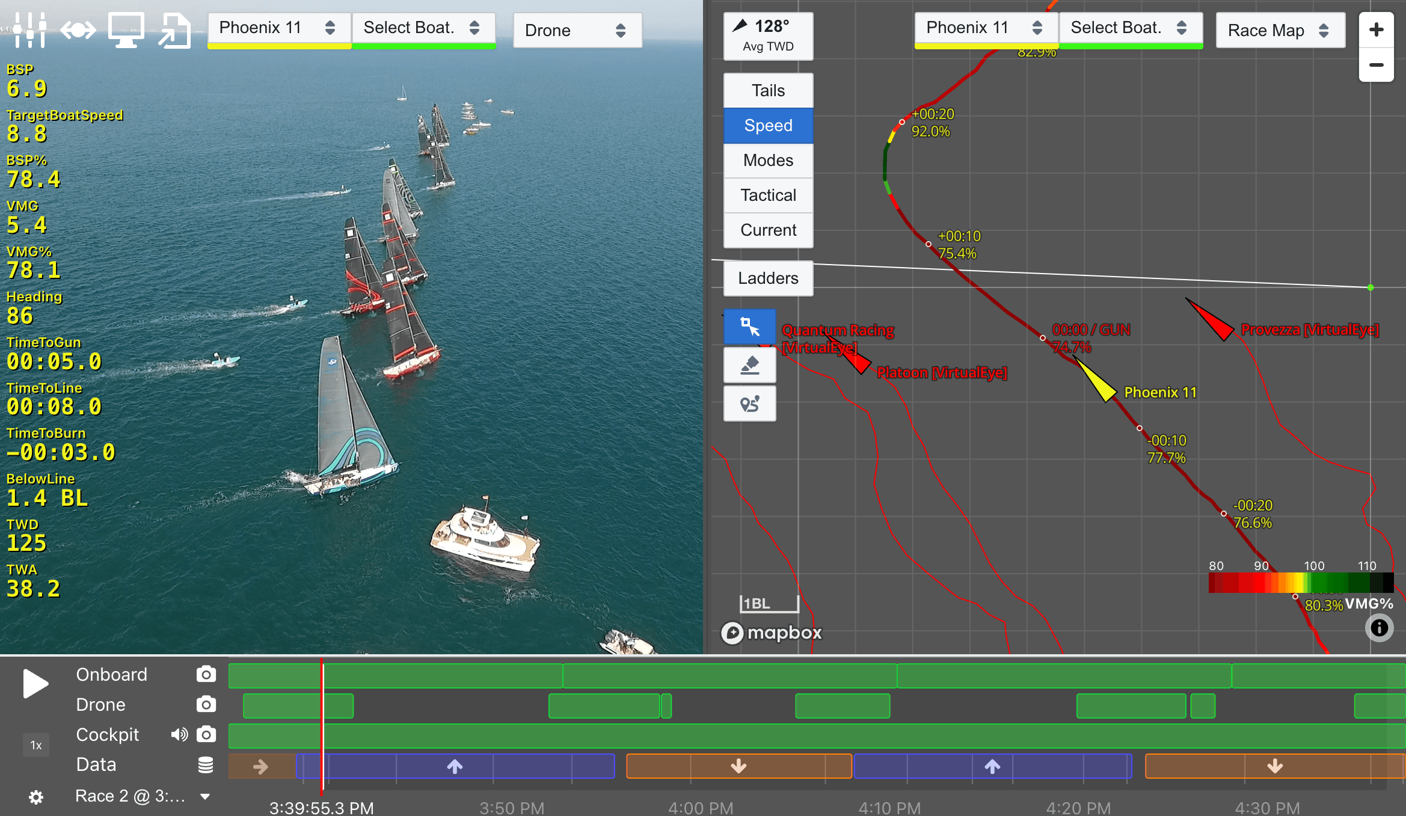Image resolution: width=1406 pixels, height=816 pixels.
Task: Switch map to Modes view
Action: (x=768, y=160)
